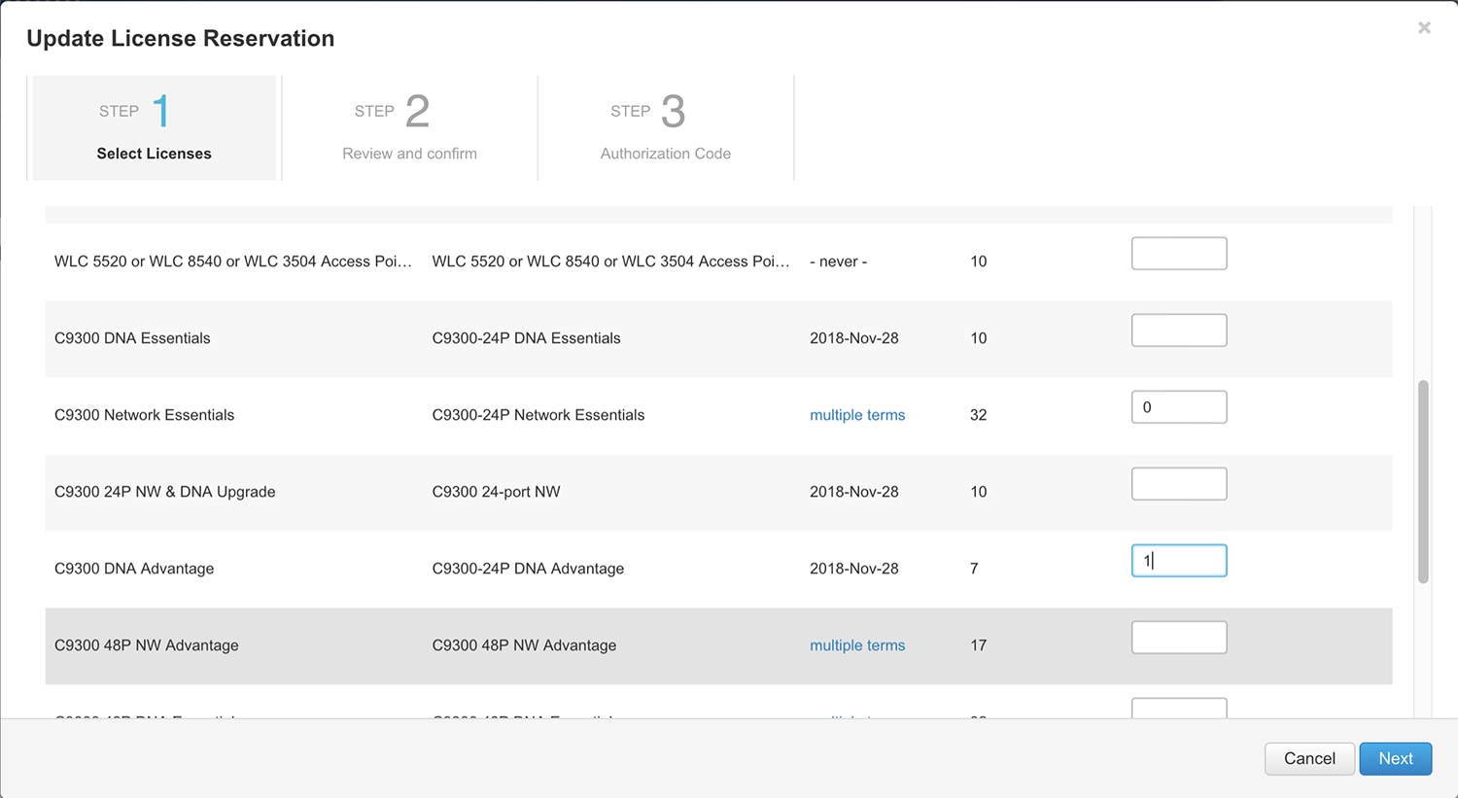This screenshot has height=798, width=1458.
Task: Open Step 3 Authorization Code tab
Action: tap(666, 127)
